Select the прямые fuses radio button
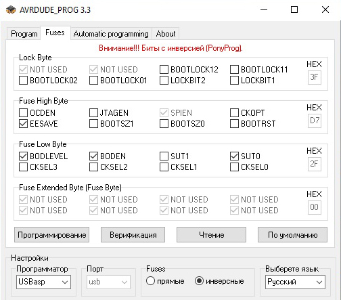This screenshot has height=300, width=341. click(150, 281)
